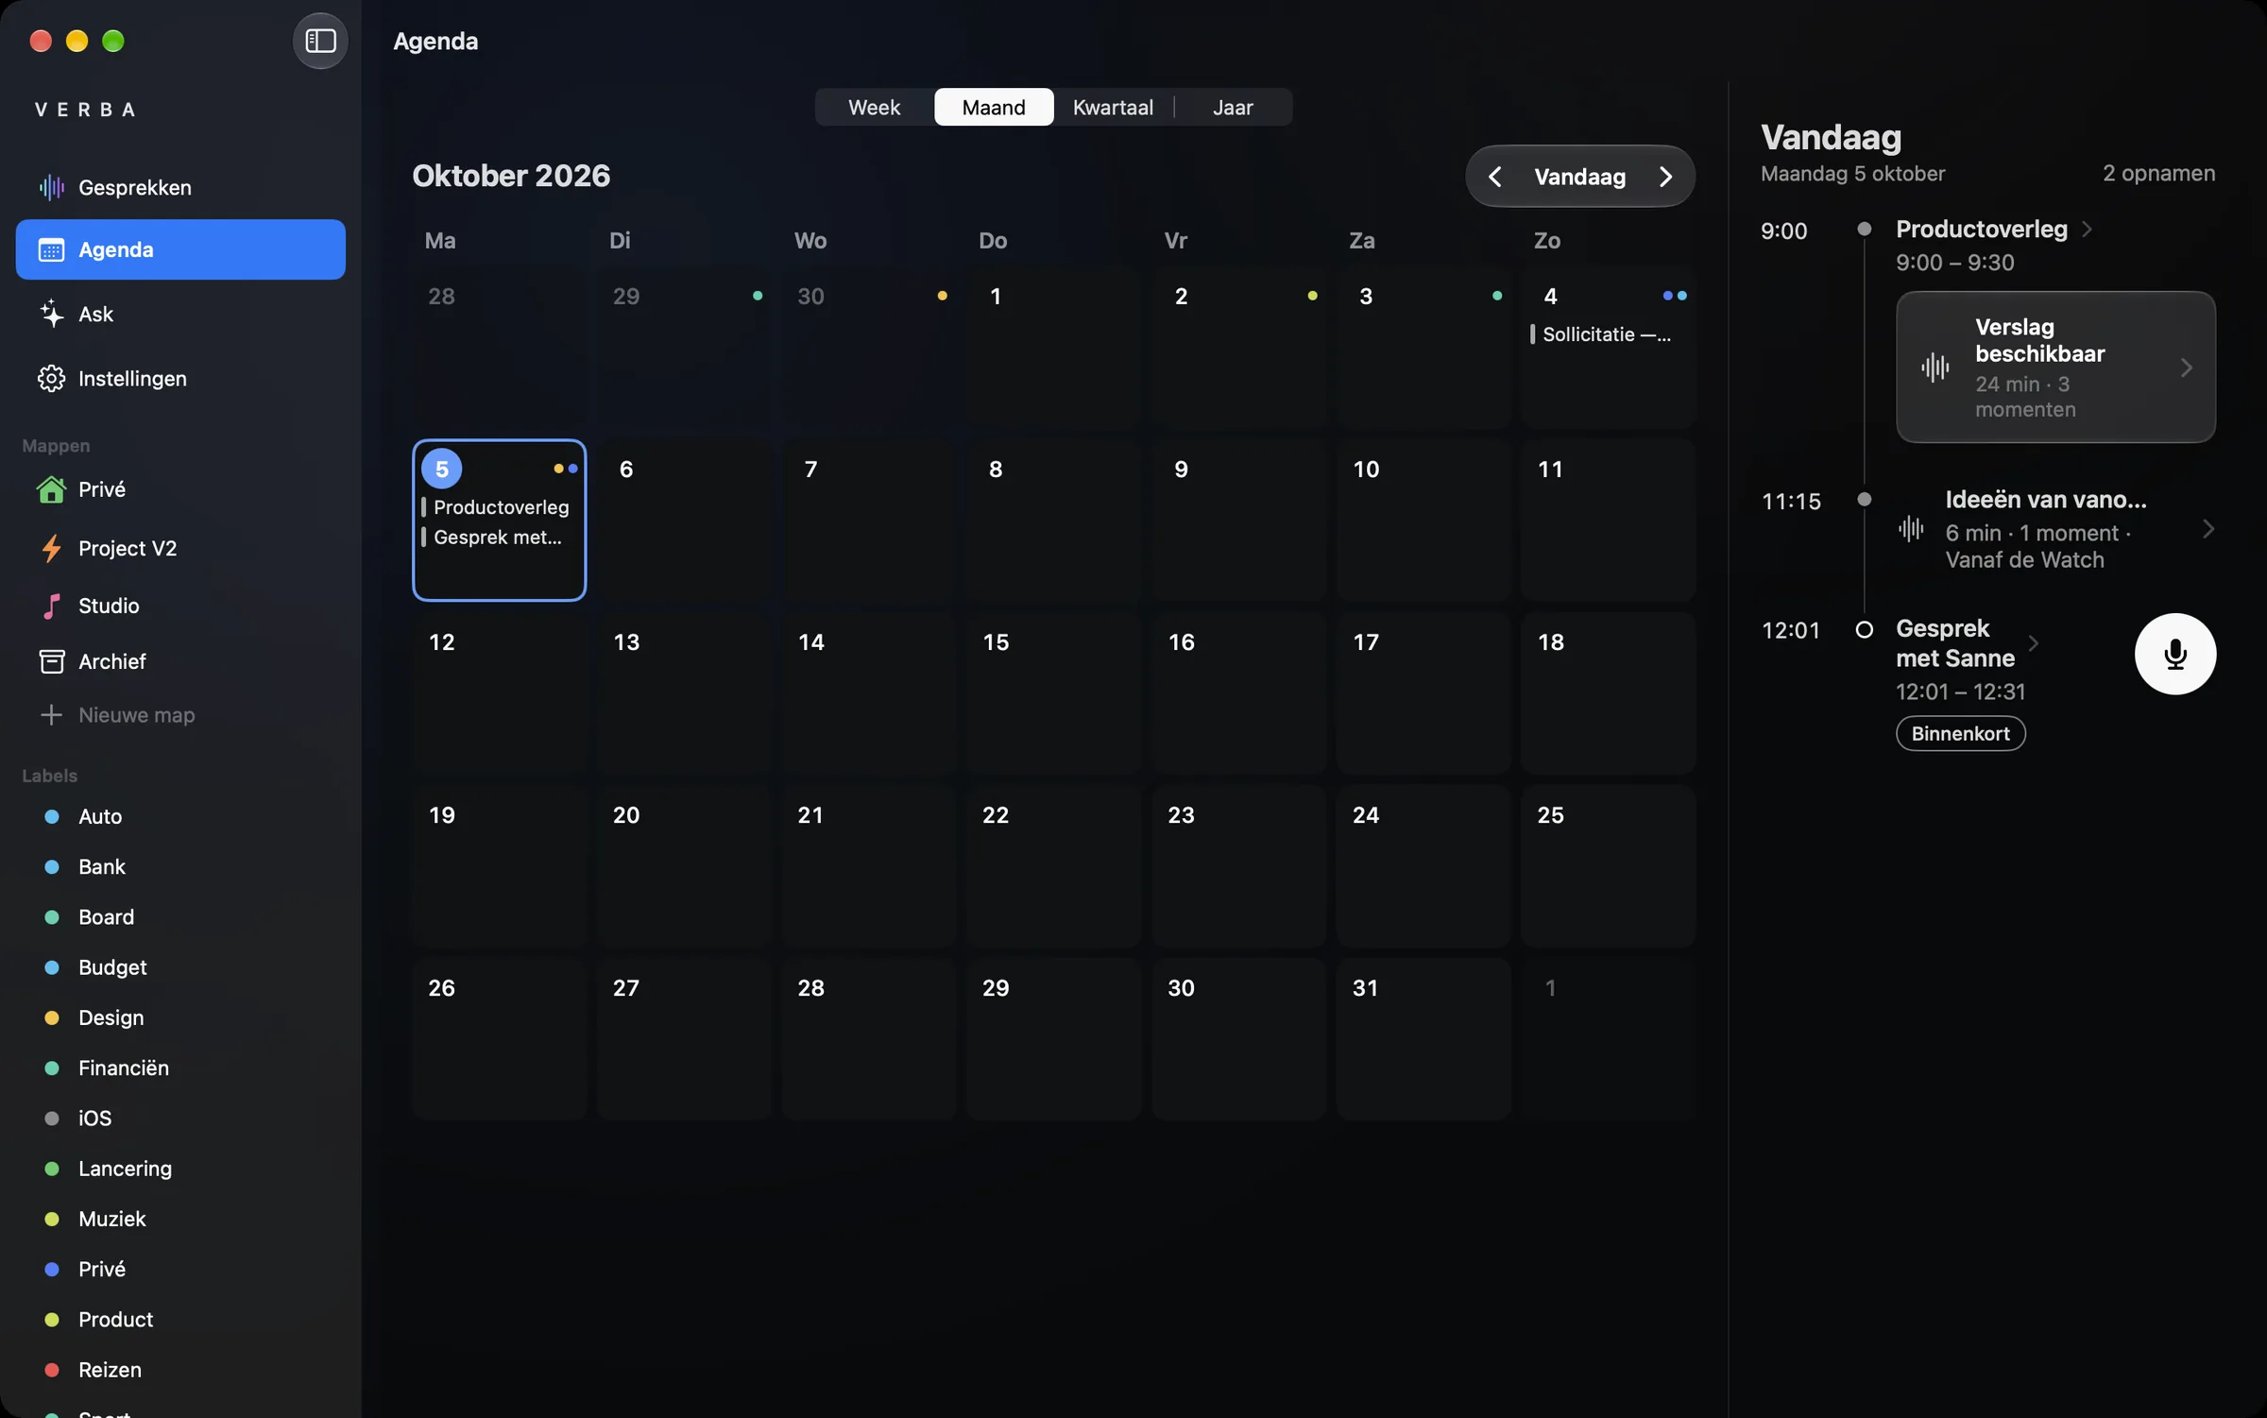
Task: Click 'Maandag 5 oktober' date text
Action: (x=1852, y=173)
